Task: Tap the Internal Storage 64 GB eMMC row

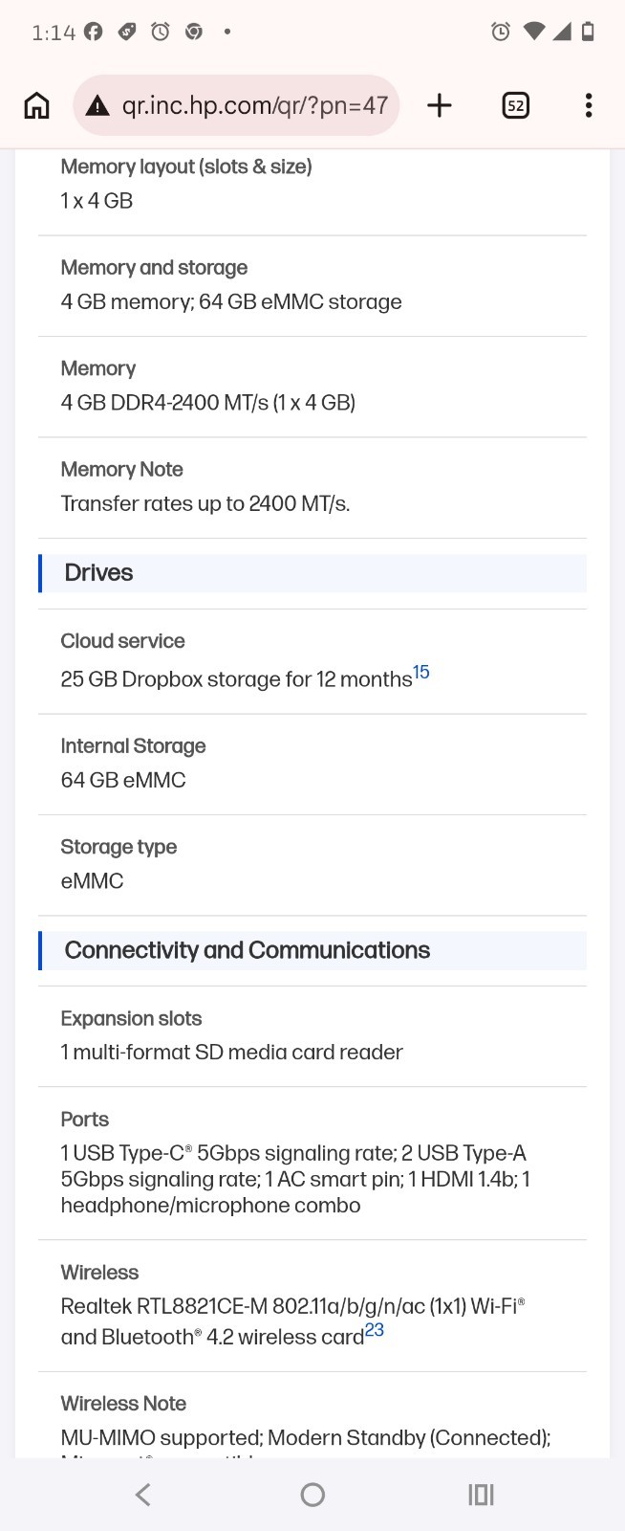Action: 312,764
